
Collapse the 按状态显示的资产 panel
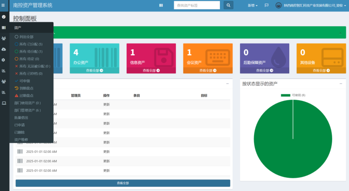[x=341, y=84]
